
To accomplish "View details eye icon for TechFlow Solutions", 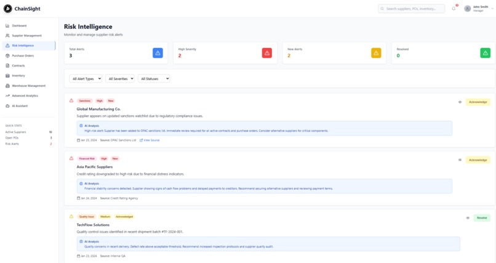I will 468,218.
